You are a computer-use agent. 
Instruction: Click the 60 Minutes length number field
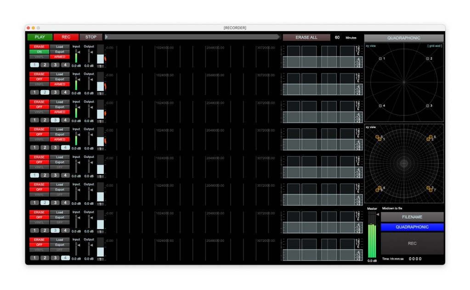tap(337, 38)
